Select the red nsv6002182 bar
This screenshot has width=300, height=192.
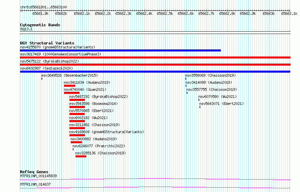coord(77,121)
